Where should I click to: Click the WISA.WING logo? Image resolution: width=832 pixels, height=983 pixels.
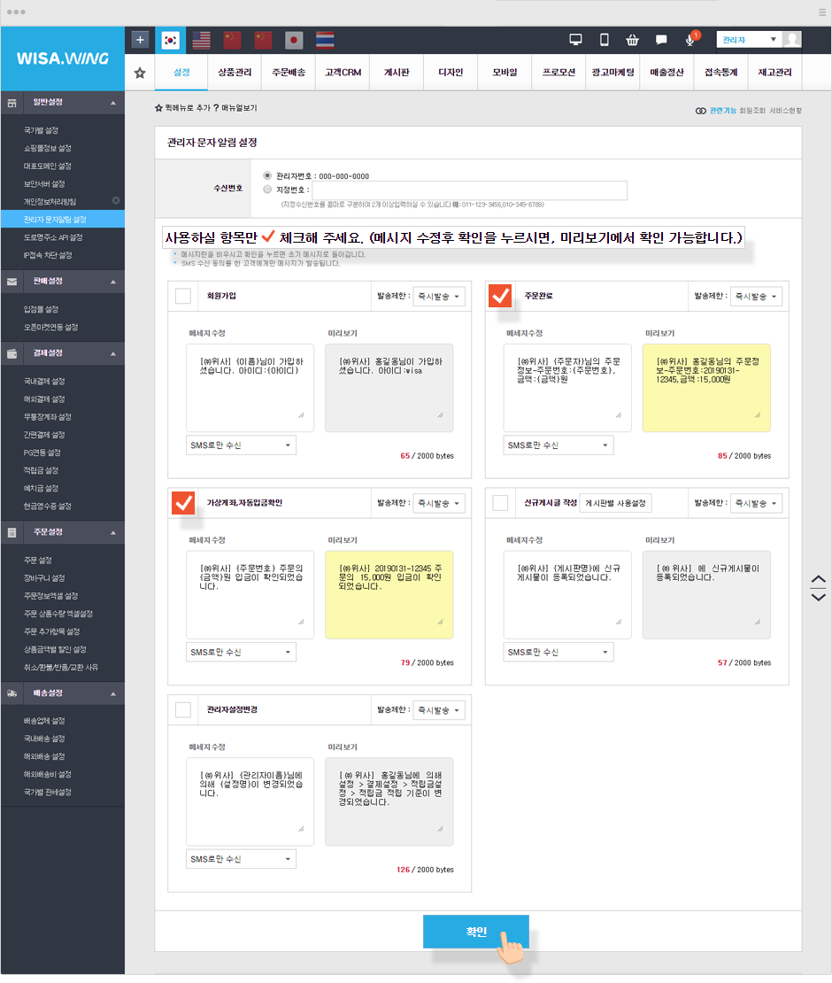[63, 58]
